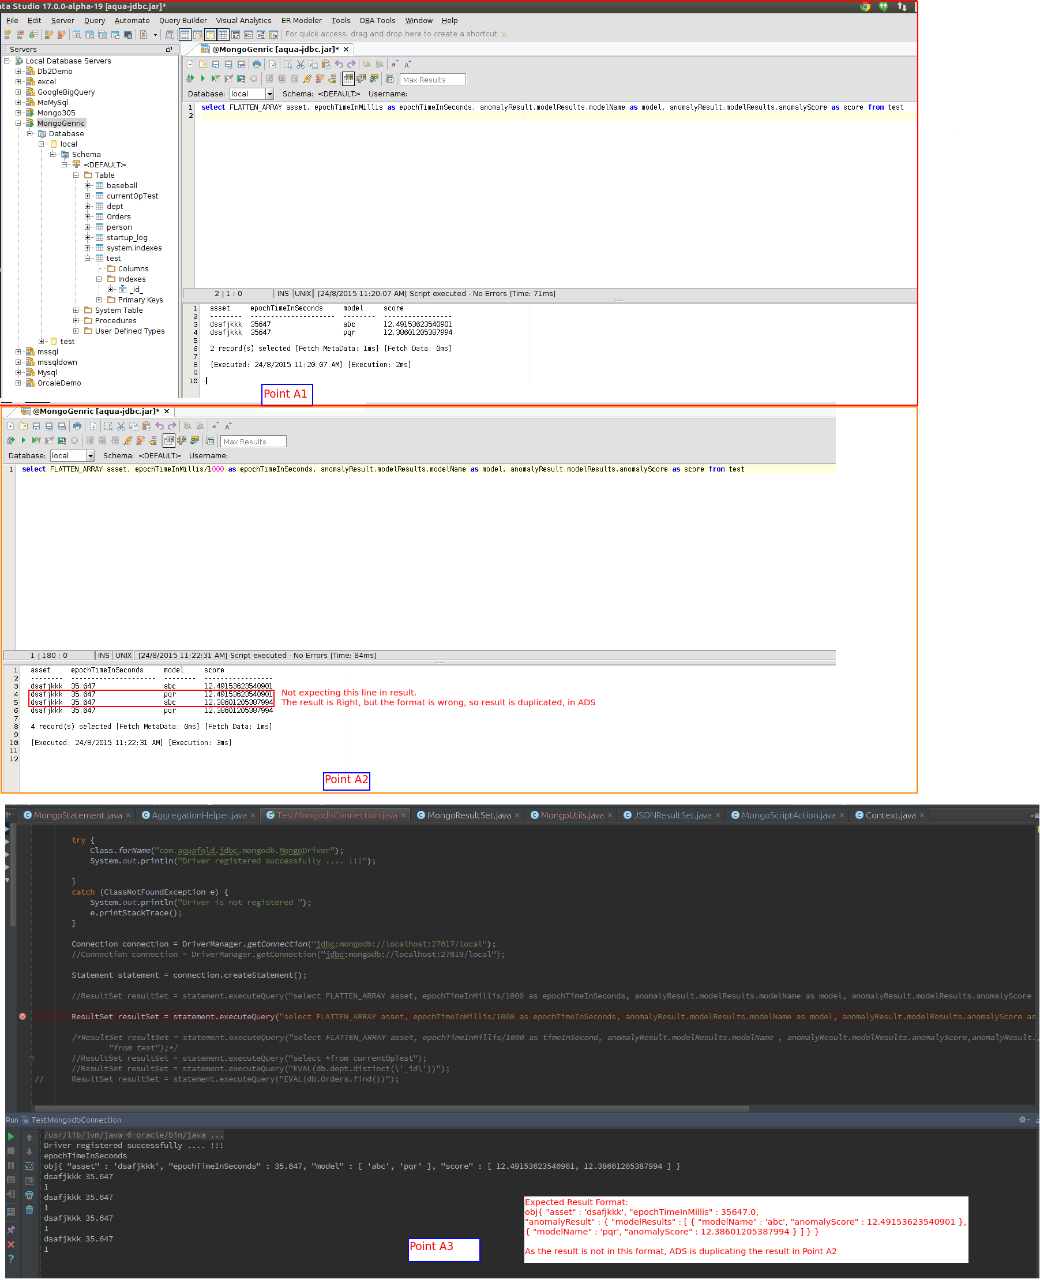Viewport: 1040px width, 1283px height.
Task: Click the gray Stop square in the IntelliJ Run panel
Action: pyautogui.click(x=11, y=1151)
